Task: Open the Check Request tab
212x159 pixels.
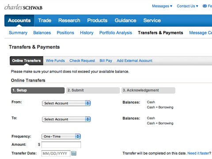Action: pyautogui.click(x=82, y=61)
